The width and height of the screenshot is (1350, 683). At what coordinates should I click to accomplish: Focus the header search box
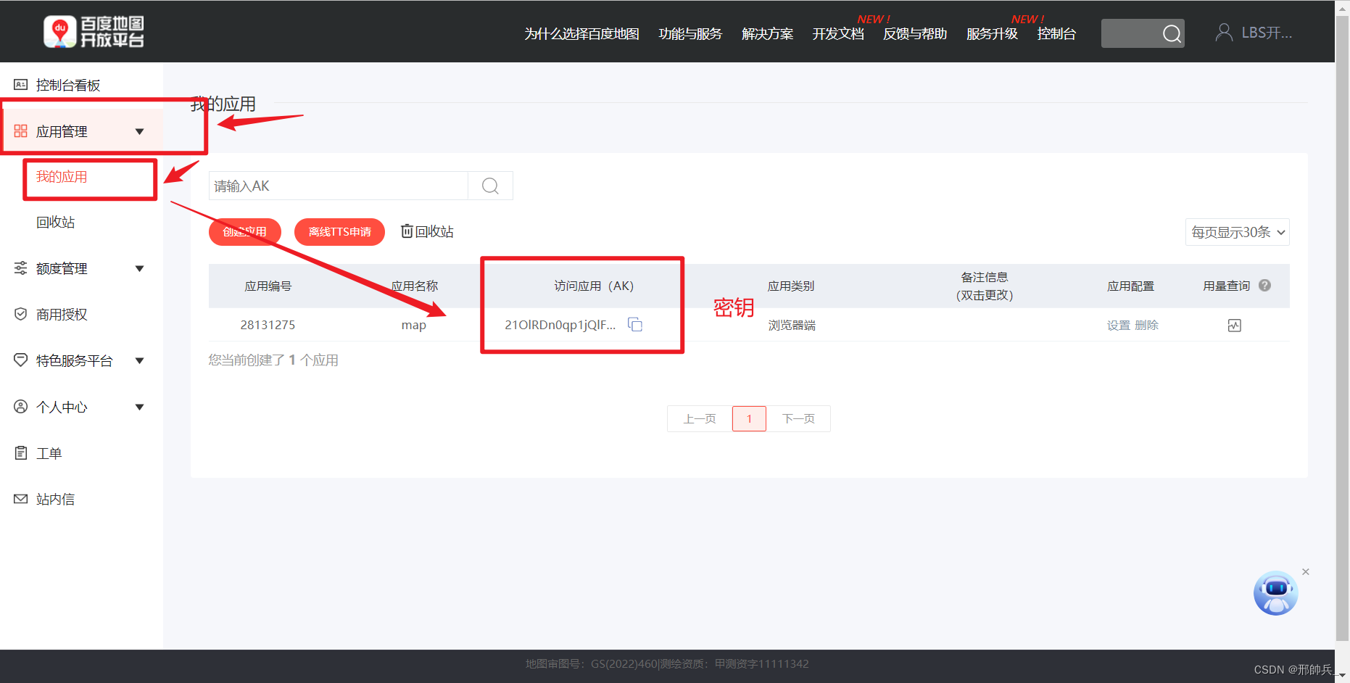click(1131, 33)
